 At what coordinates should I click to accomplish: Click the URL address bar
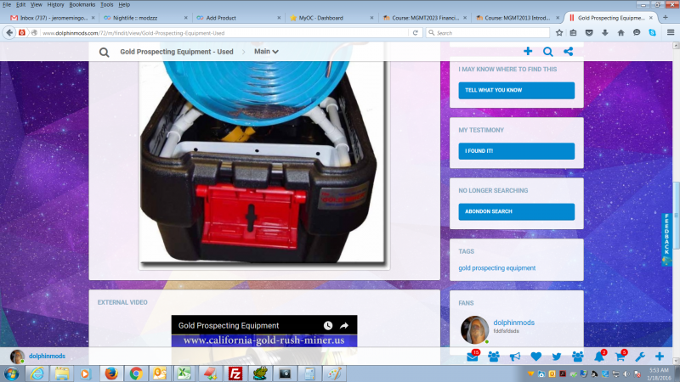[x=224, y=33]
